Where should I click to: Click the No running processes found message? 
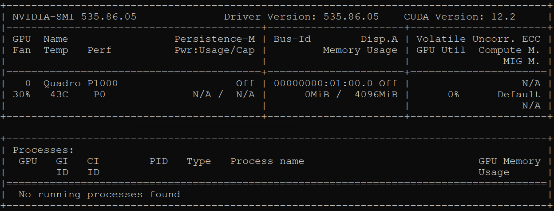[x=99, y=195]
